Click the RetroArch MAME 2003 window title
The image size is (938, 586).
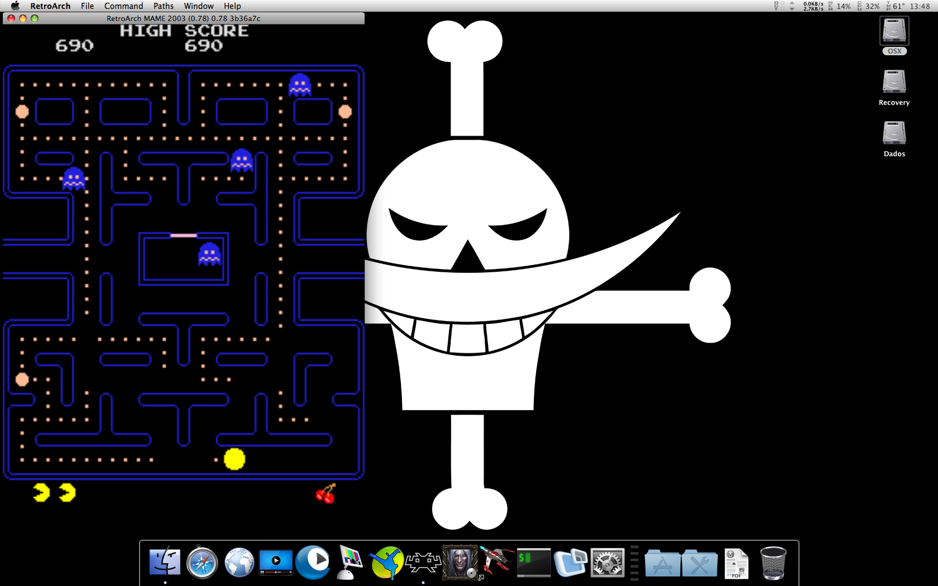click(184, 18)
